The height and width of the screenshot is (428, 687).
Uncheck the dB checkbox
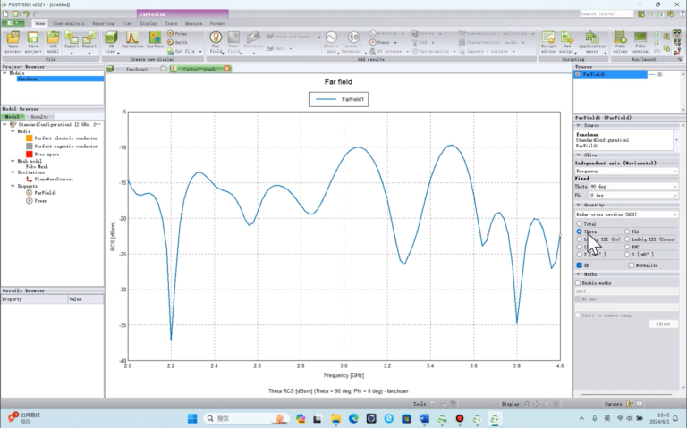click(x=580, y=265)
